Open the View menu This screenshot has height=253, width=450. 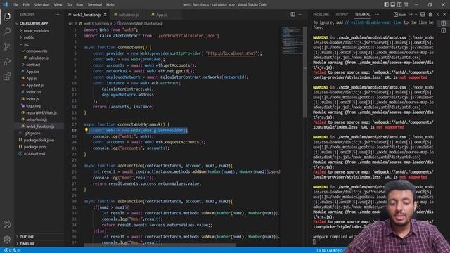(x=58, y=5)
